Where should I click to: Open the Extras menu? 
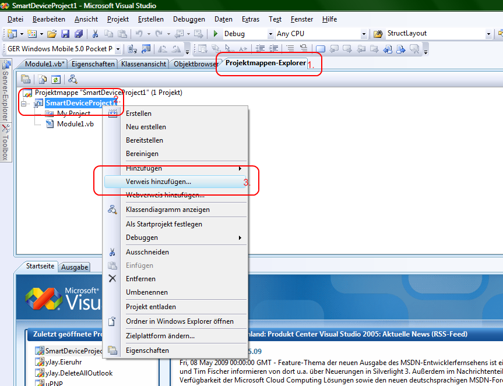(x=251, y=19)
